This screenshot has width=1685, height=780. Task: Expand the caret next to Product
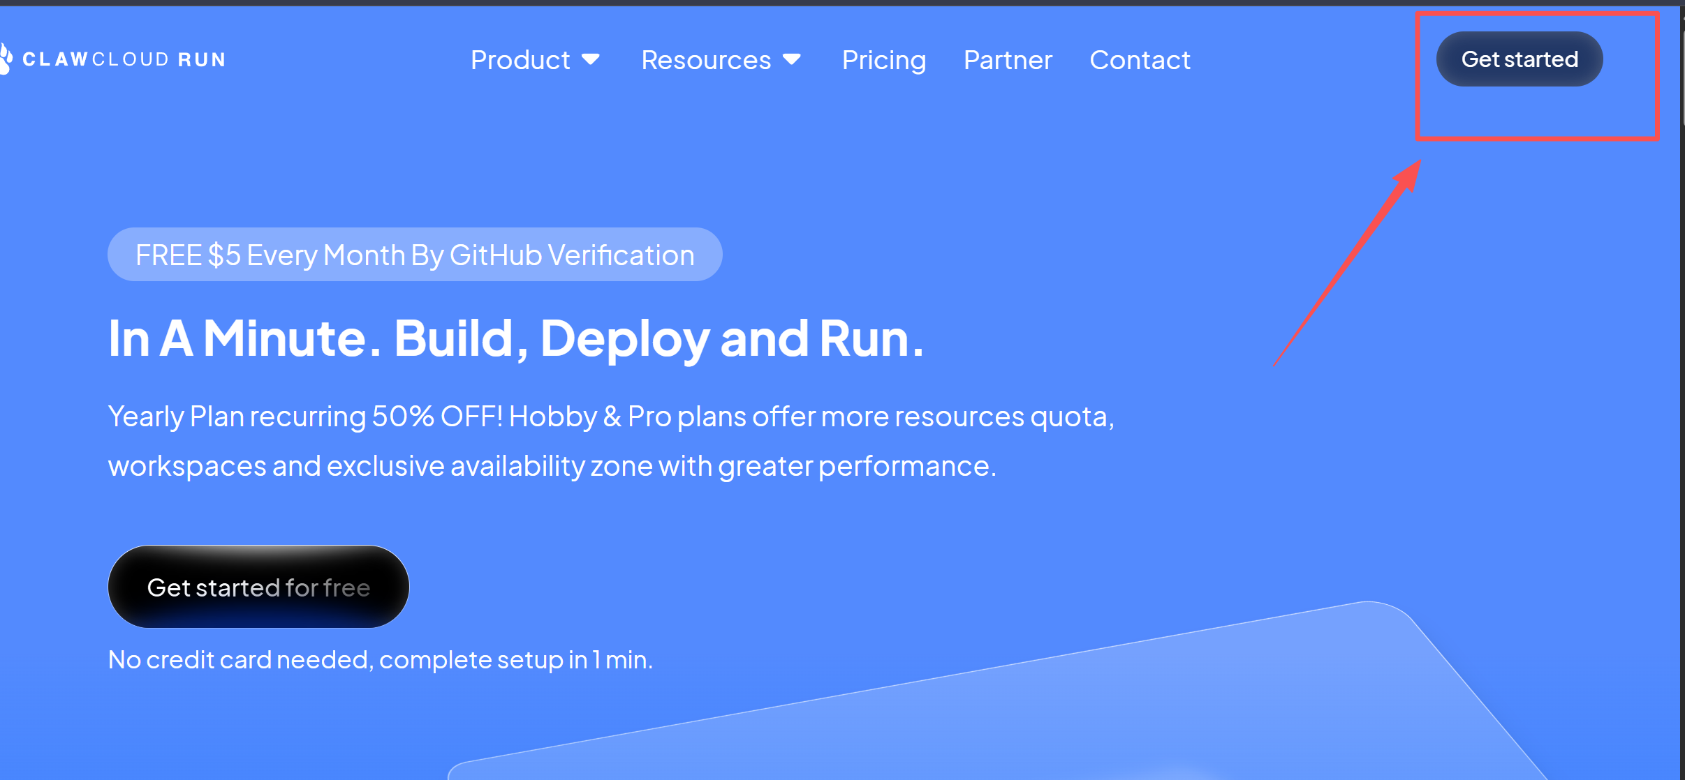click(591, 59)
